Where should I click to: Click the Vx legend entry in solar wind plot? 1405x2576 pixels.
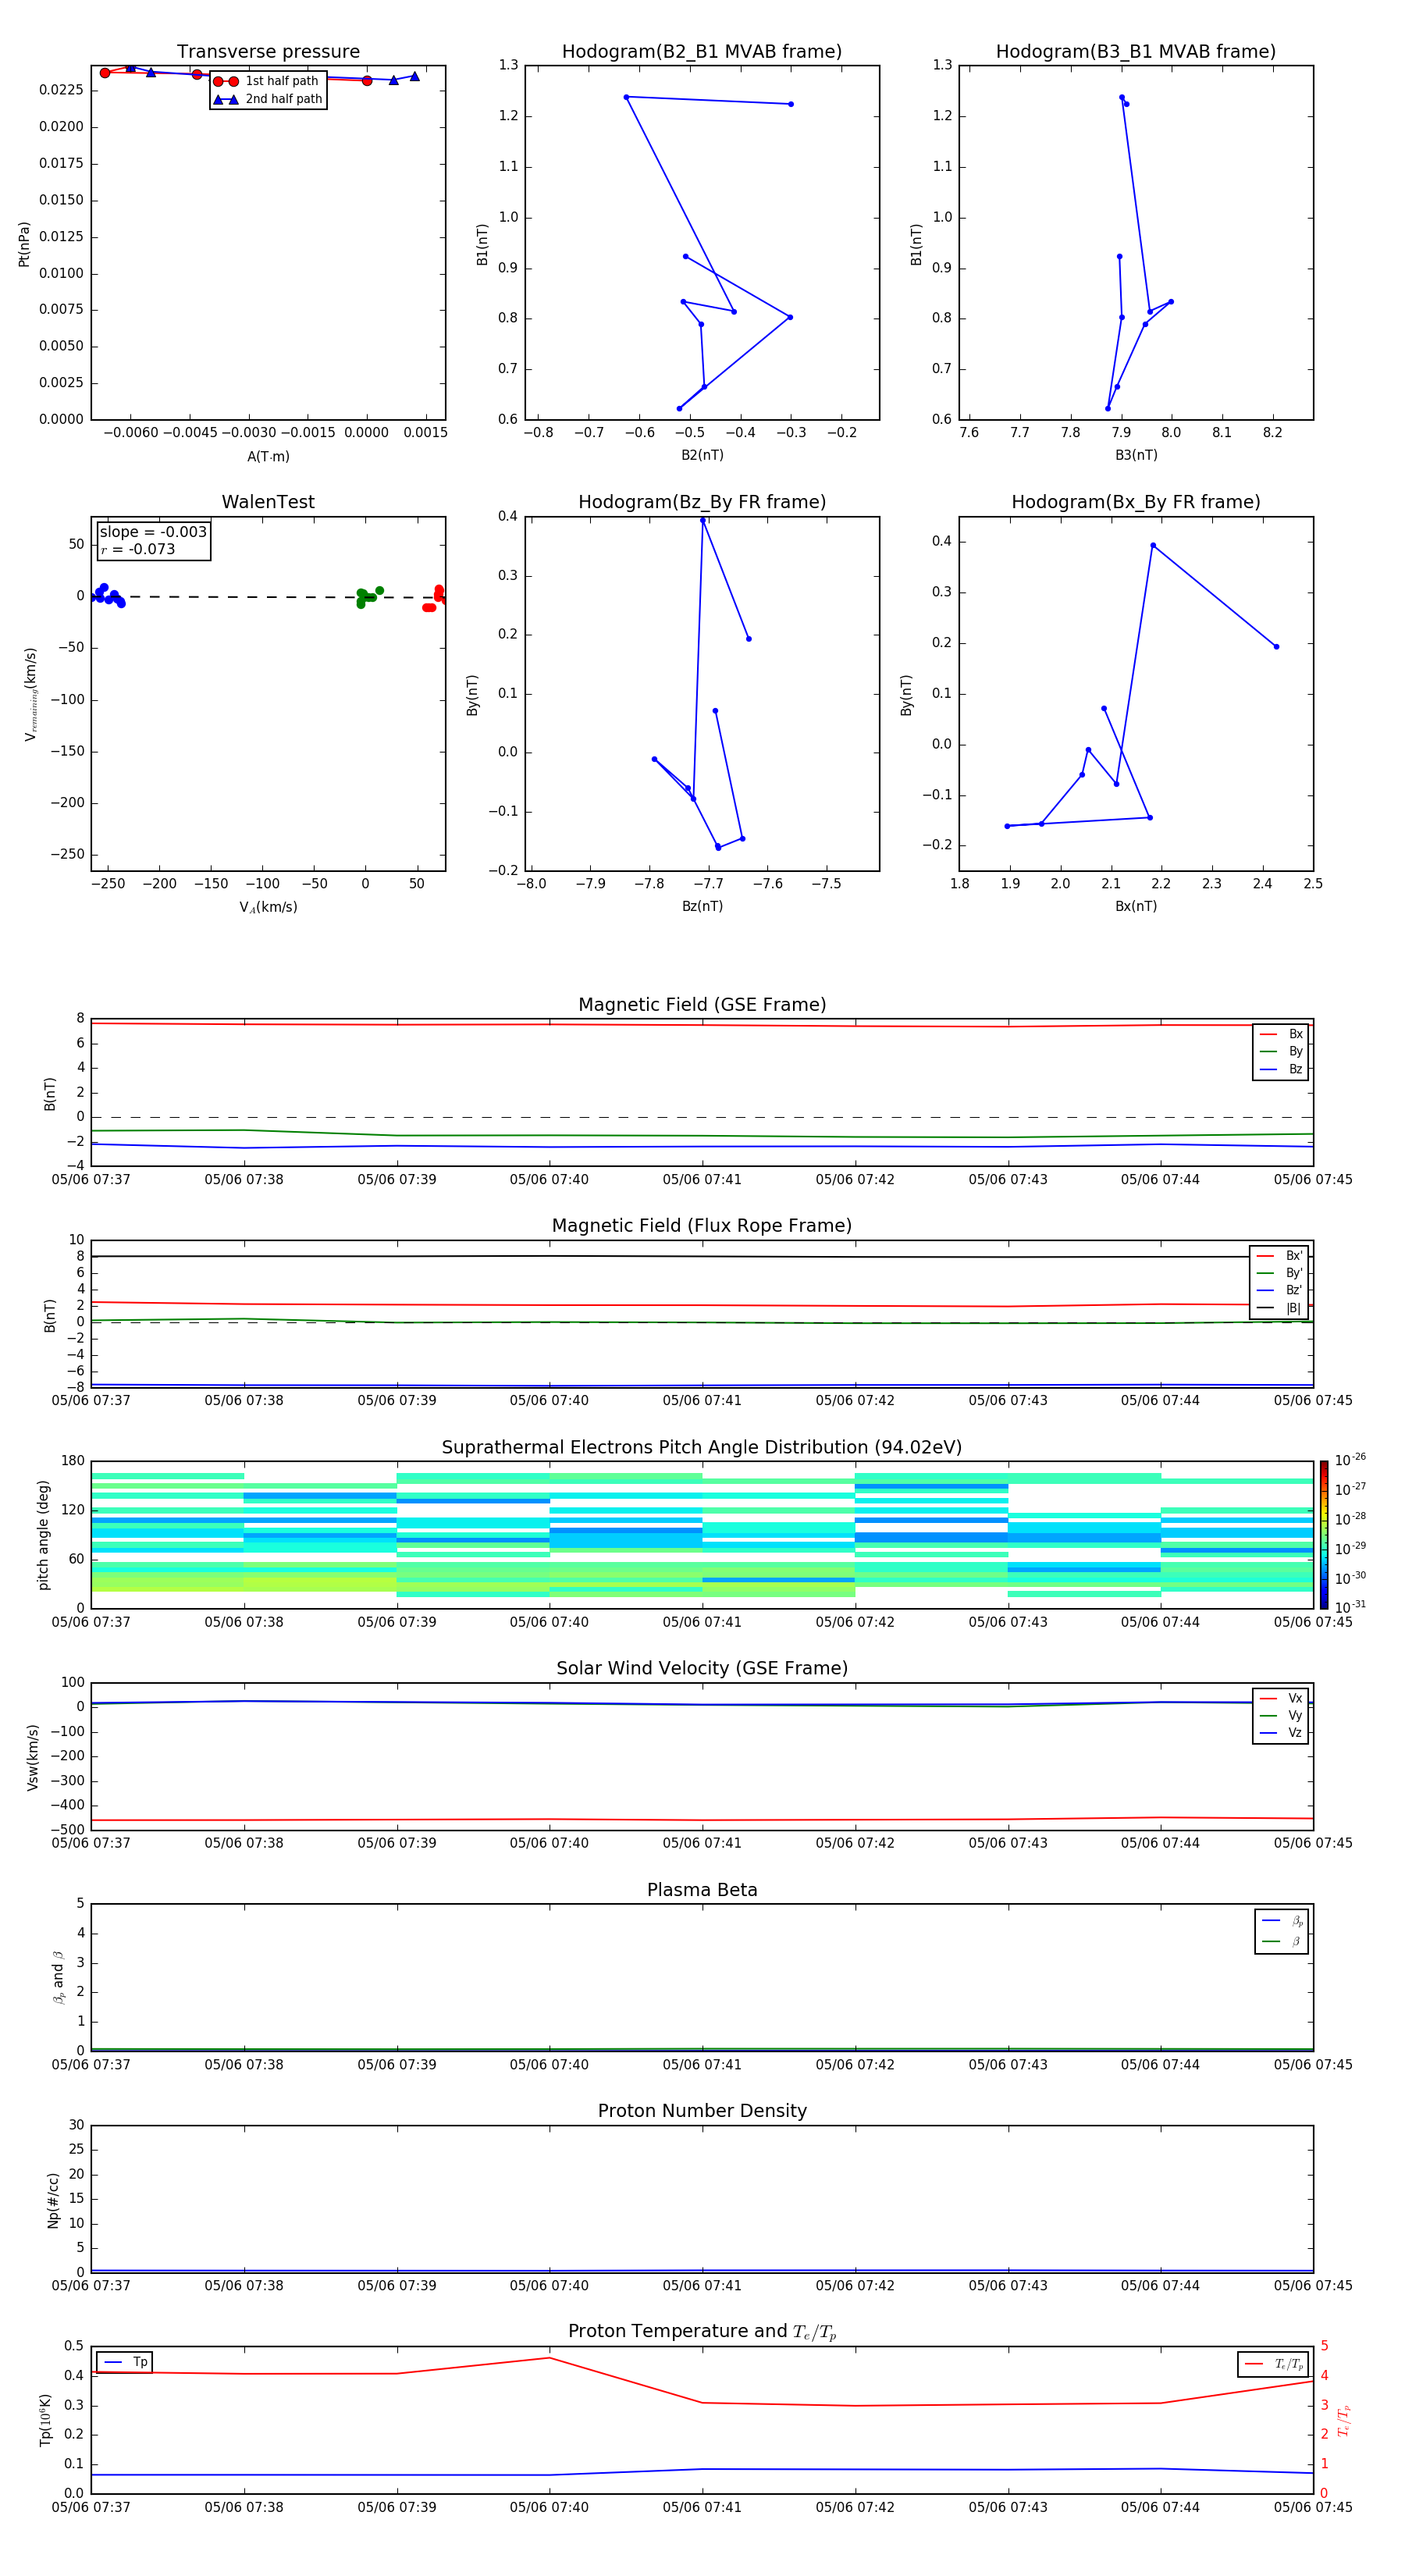pos(1281,1698)
